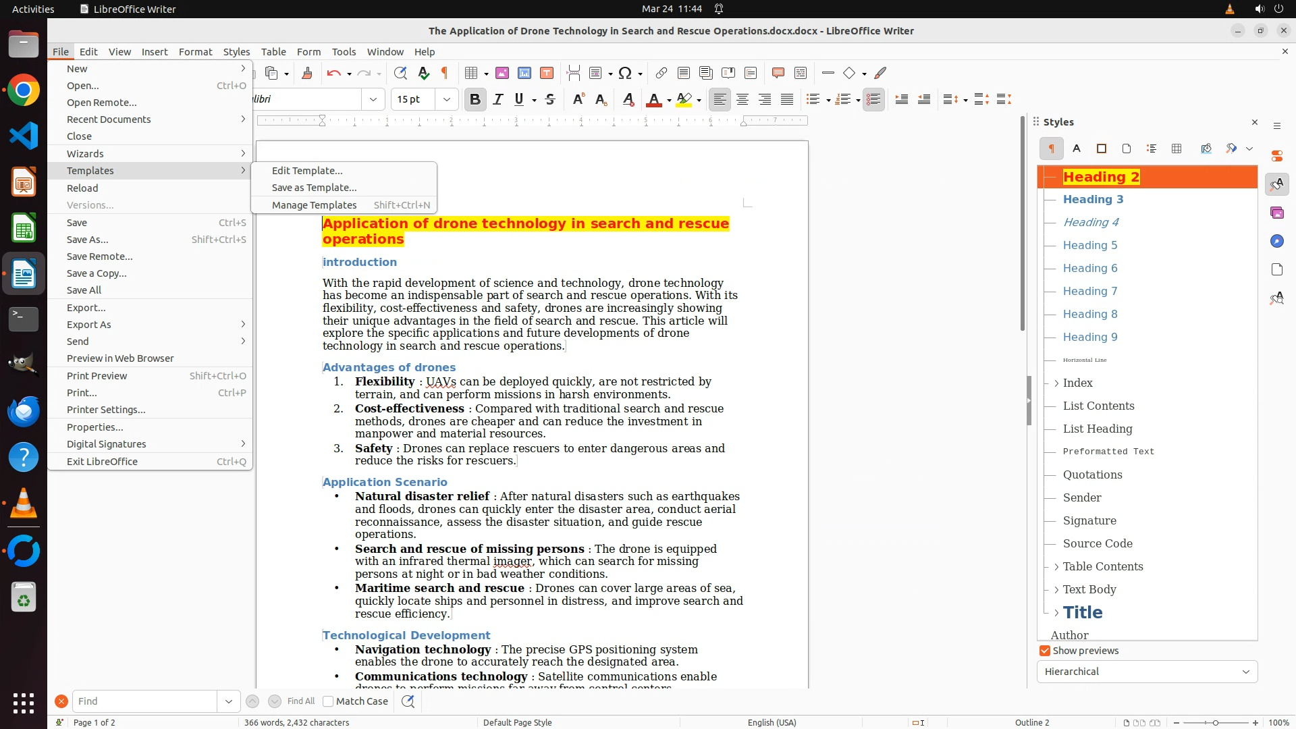1296x729 pixels.
Task: Toggle the Bold formatting button
Action: 475,100
